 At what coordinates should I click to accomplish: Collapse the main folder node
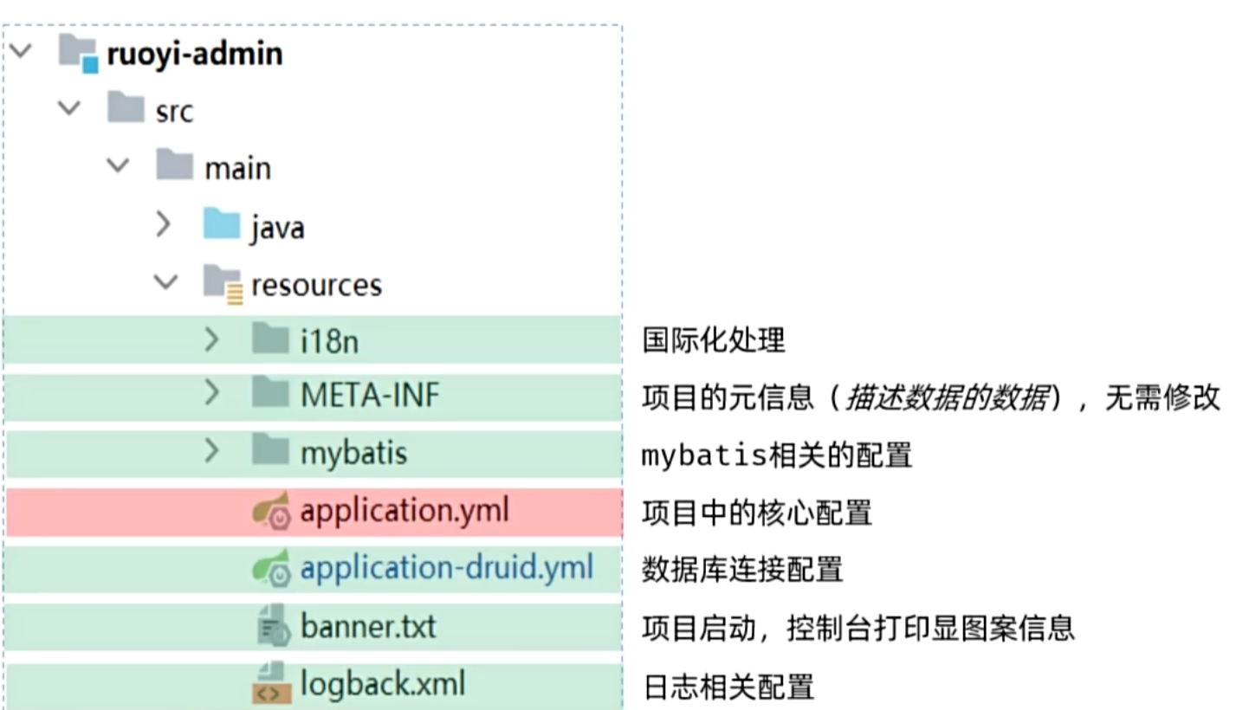point(117,165)
